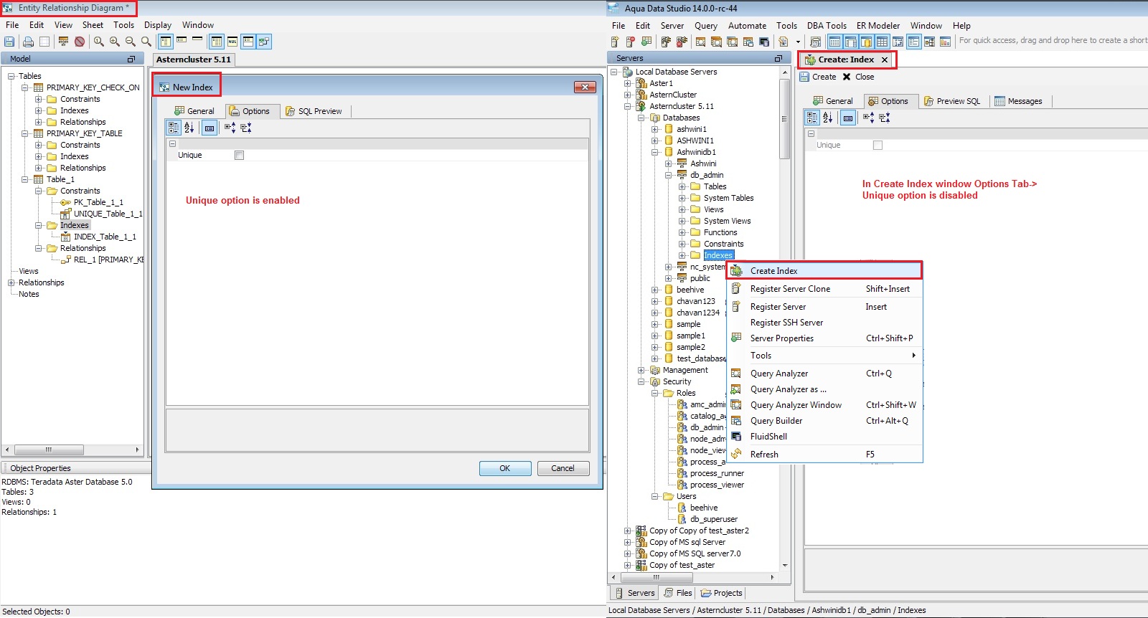The width and height of the screenshot is (1148, 618).
Task: Open the Projects tab at bottom of Servers panel
Action: (721, 593)
